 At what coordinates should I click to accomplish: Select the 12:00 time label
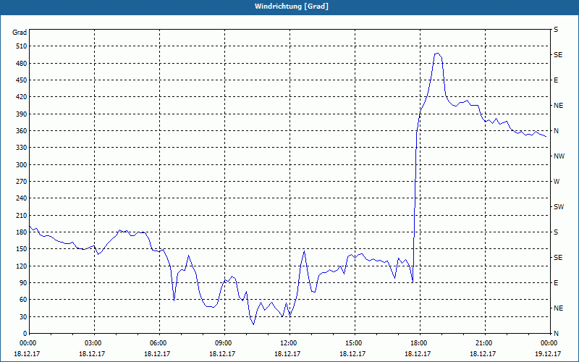point(289,342)
